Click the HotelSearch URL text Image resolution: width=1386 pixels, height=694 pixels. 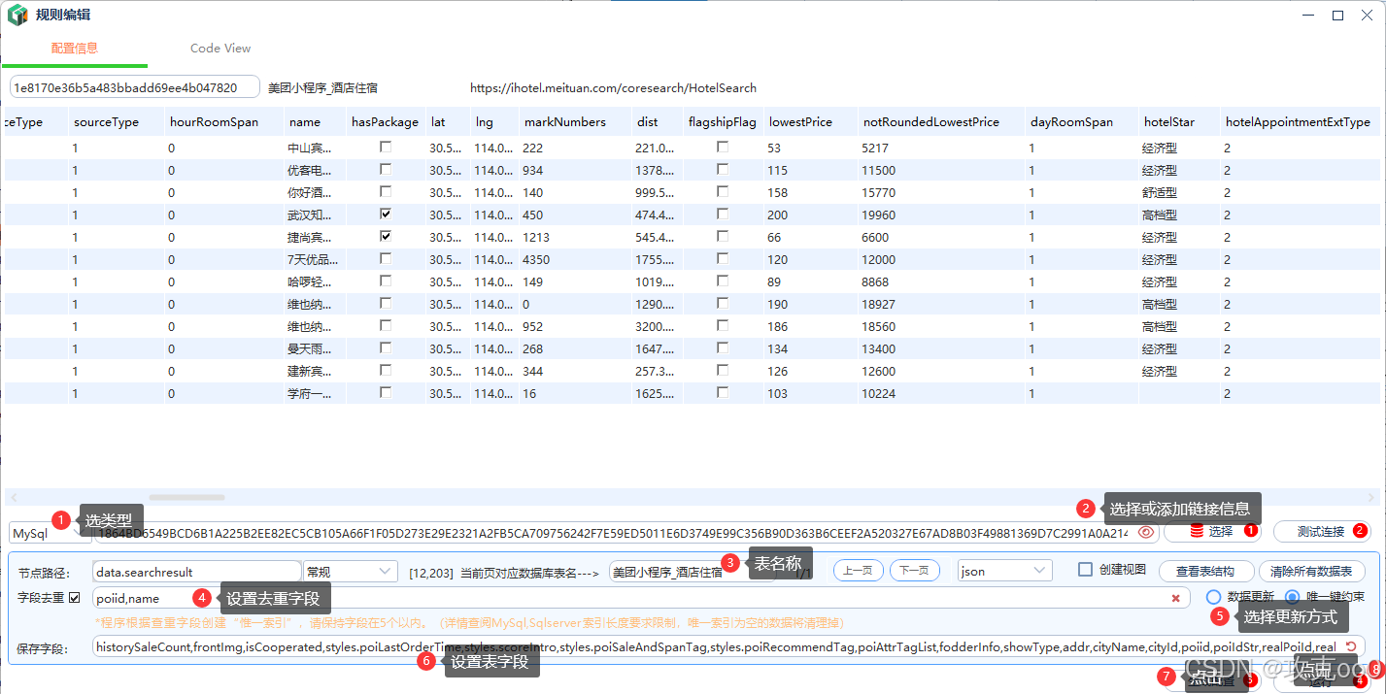[x=613, y=87]
